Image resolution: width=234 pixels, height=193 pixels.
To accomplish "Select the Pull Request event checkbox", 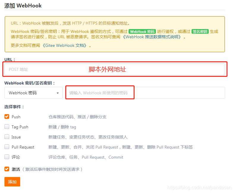I will point(7,147).
